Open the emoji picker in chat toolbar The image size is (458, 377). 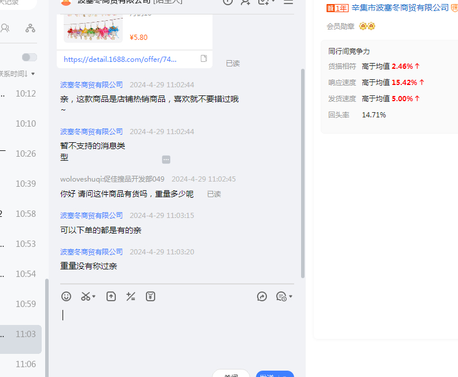[x=67, y=297]
